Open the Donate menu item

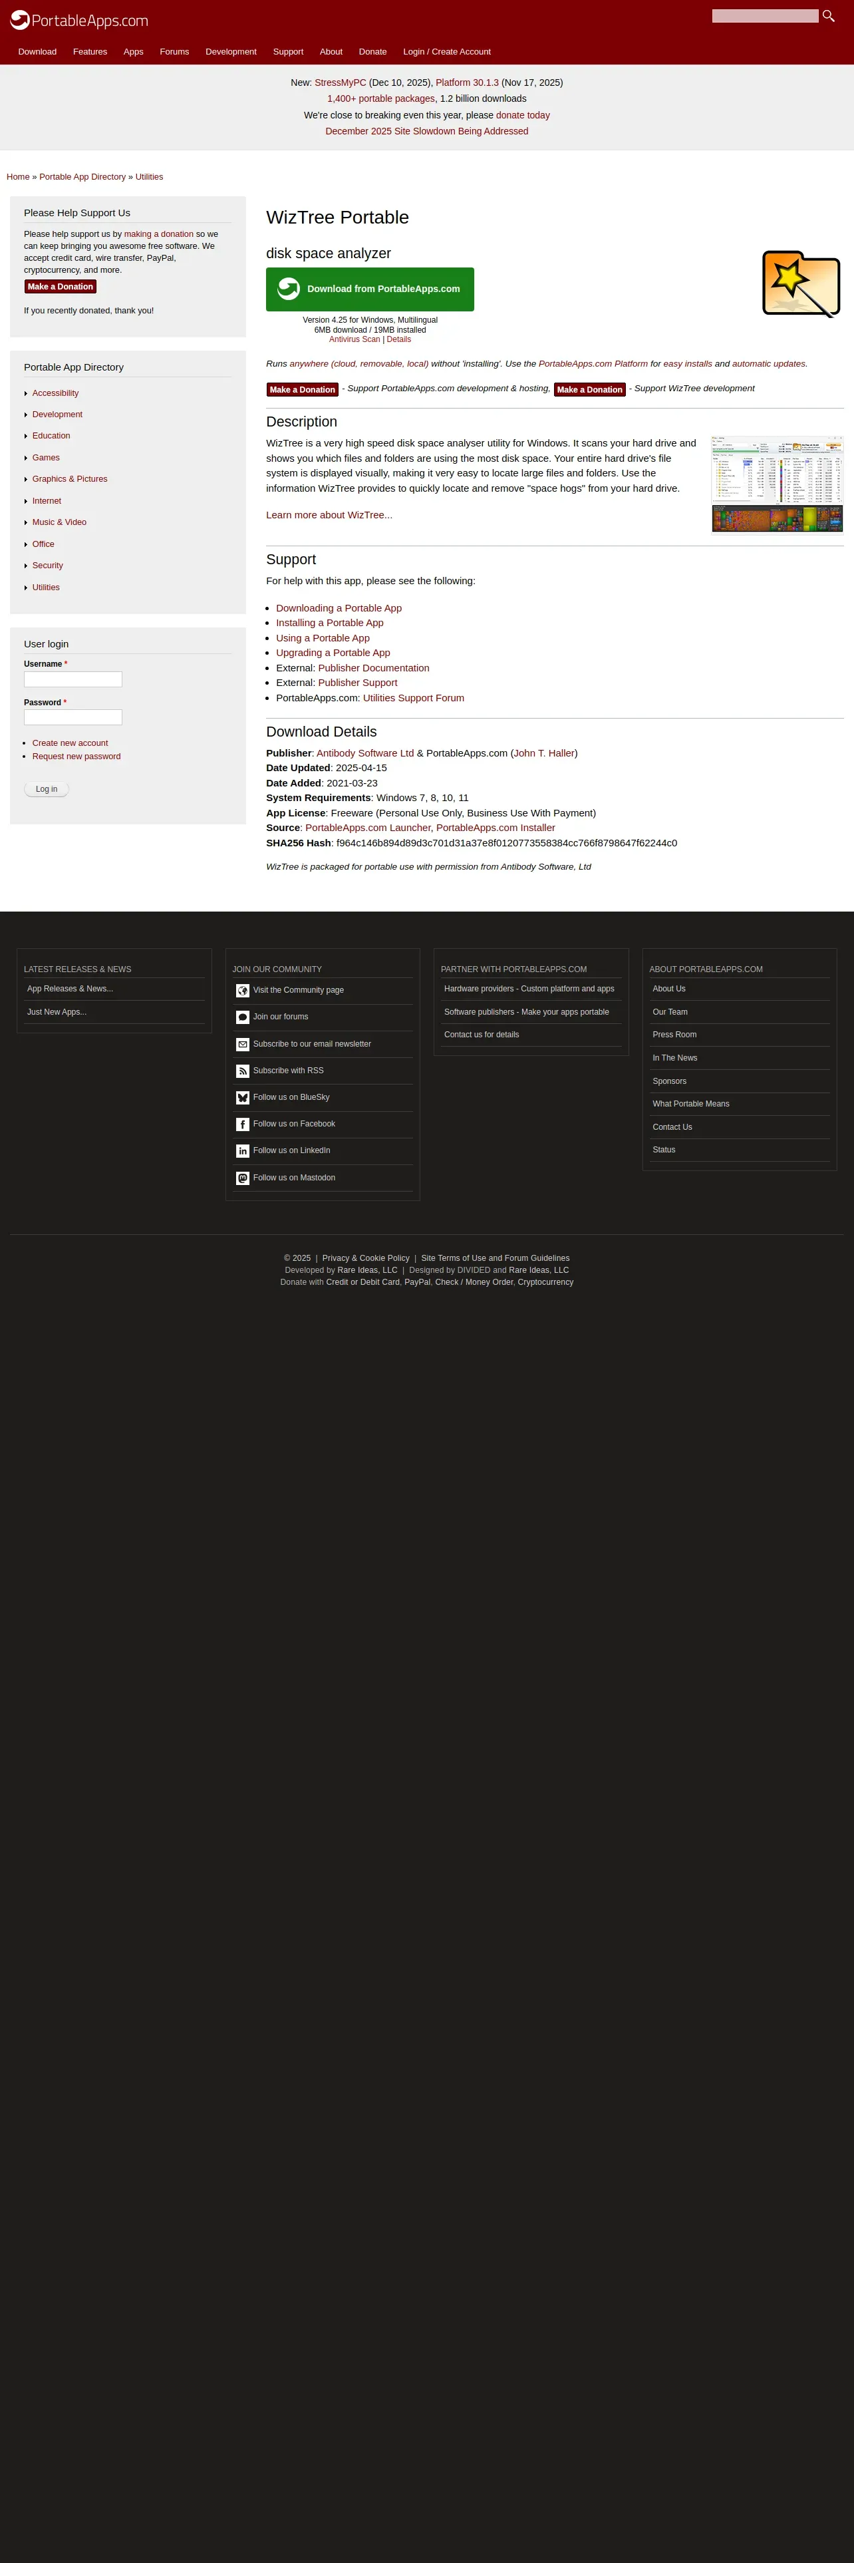[x=373, y=52]
